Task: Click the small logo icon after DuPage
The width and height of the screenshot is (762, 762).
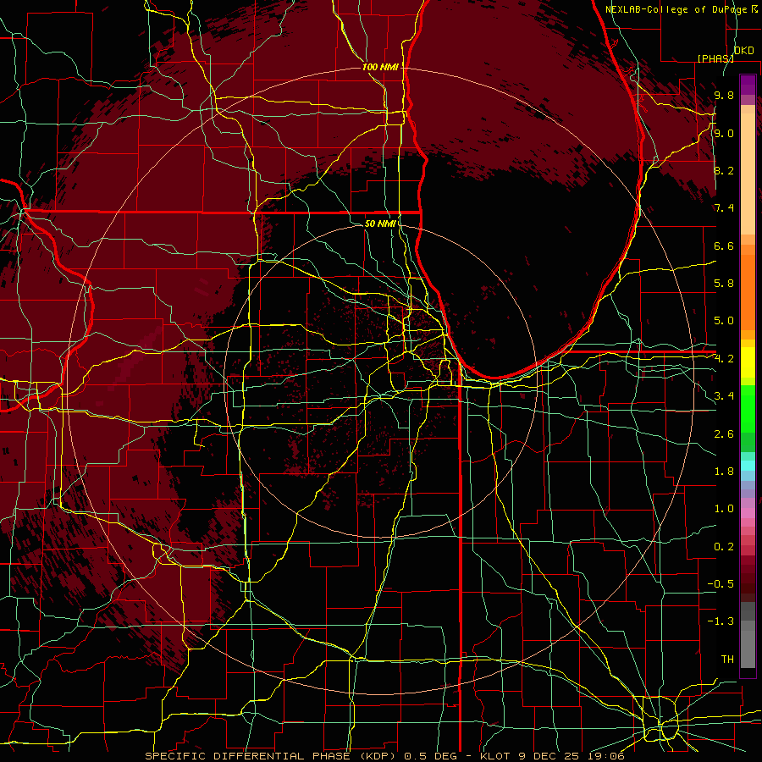Action: click(754, 8)
